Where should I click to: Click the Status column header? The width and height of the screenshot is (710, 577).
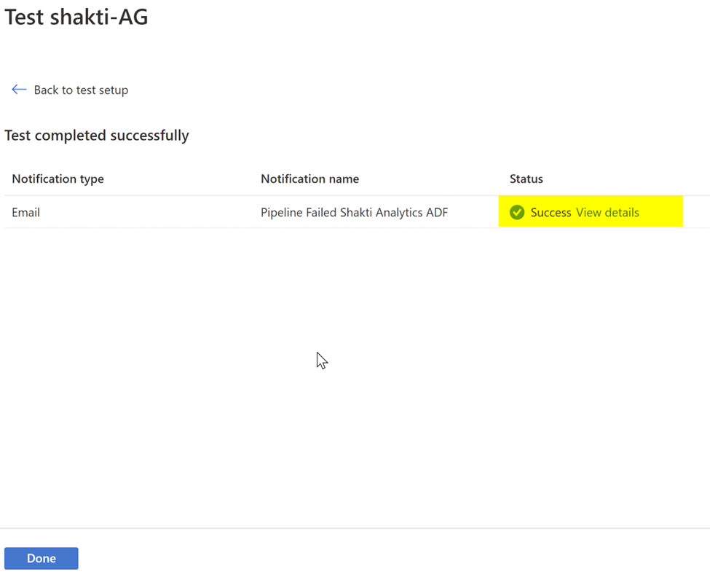click(526, 178)
